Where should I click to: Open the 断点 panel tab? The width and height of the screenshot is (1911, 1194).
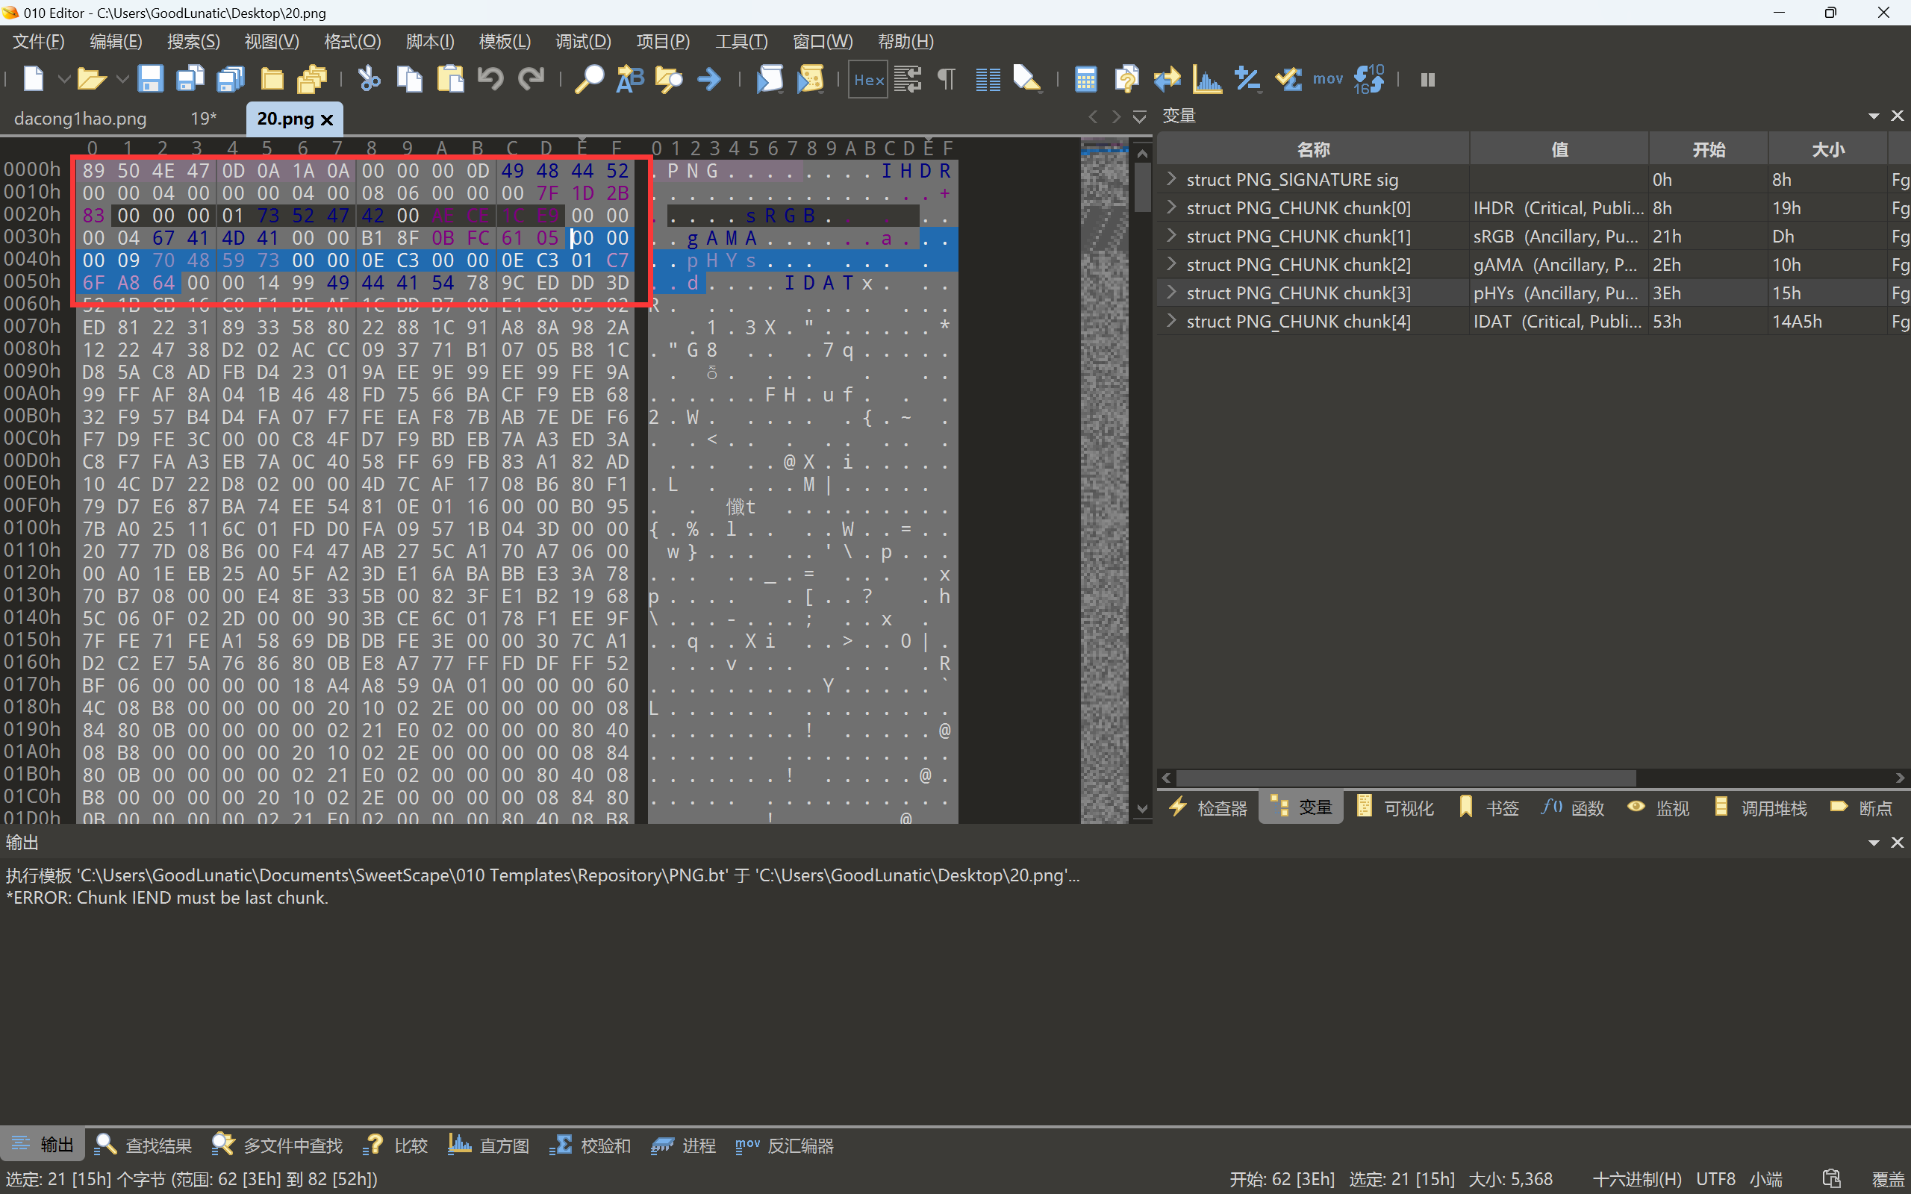tap(1861, 807)
